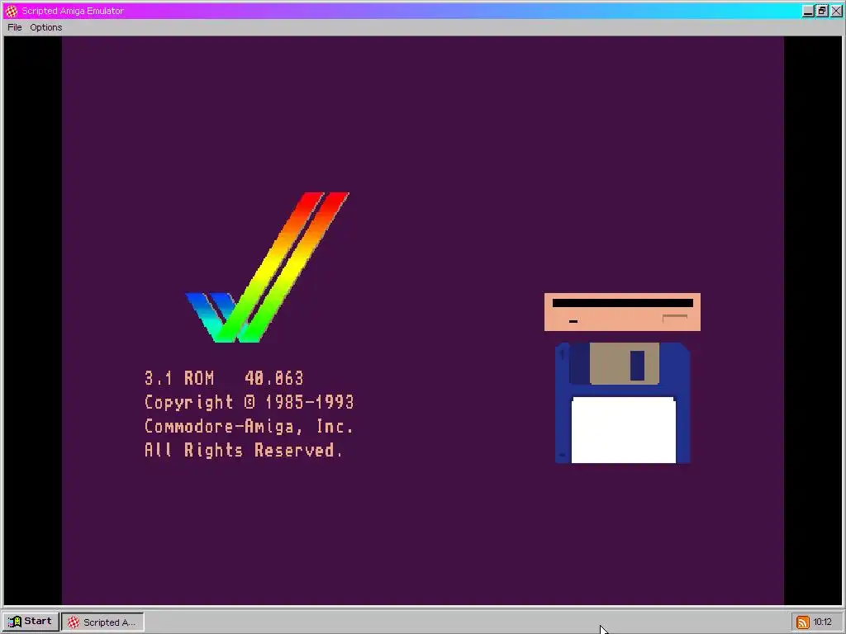Screen dimensions: 846x634
Task: Click the blue floppy disk image
Action: (623, 403)
